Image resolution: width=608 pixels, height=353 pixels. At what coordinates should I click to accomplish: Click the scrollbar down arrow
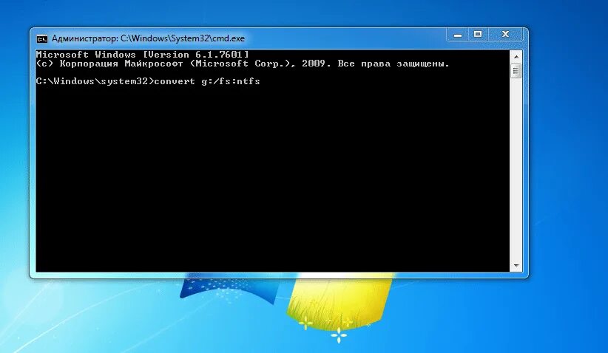(516, 266)
